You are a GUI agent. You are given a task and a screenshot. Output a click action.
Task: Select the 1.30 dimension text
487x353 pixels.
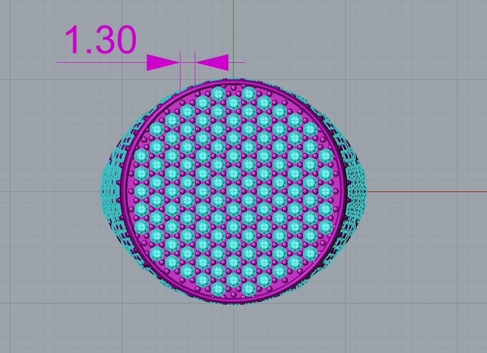[101, 40]
